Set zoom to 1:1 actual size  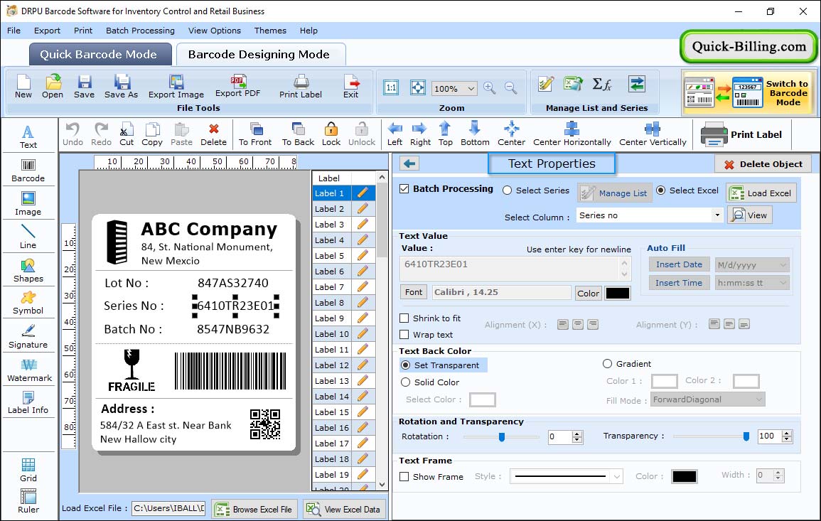coord(391,87)
